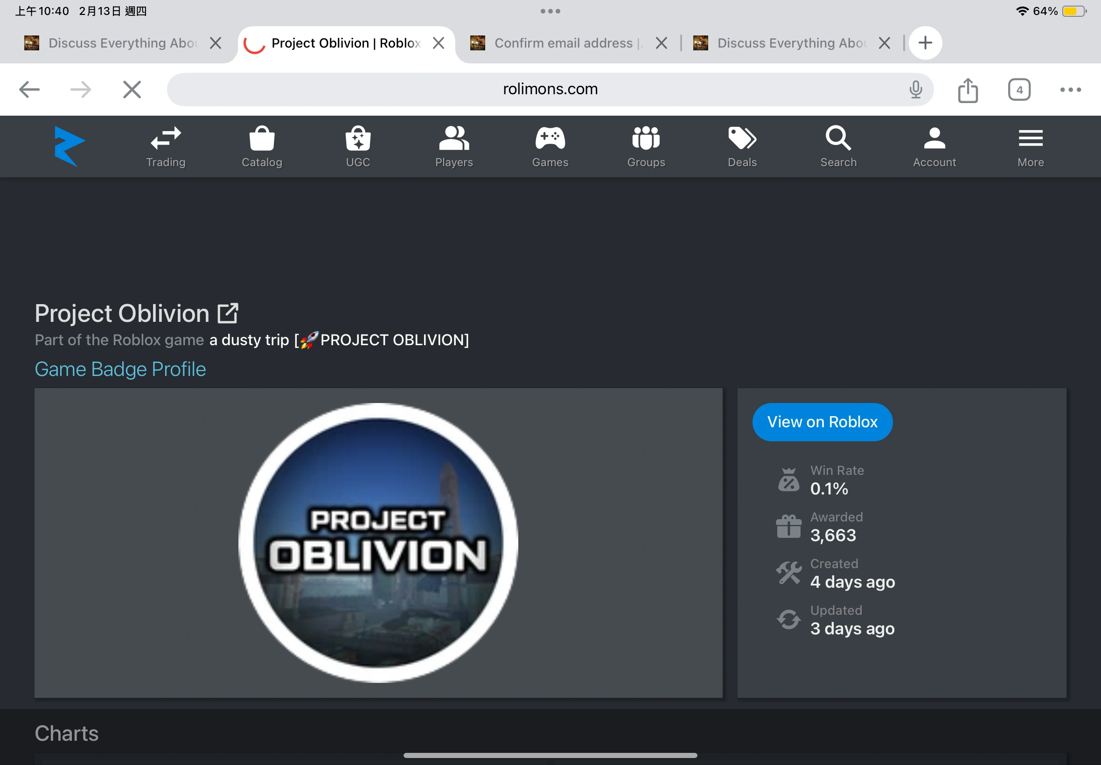Open the Groups section

coord(645,146)
